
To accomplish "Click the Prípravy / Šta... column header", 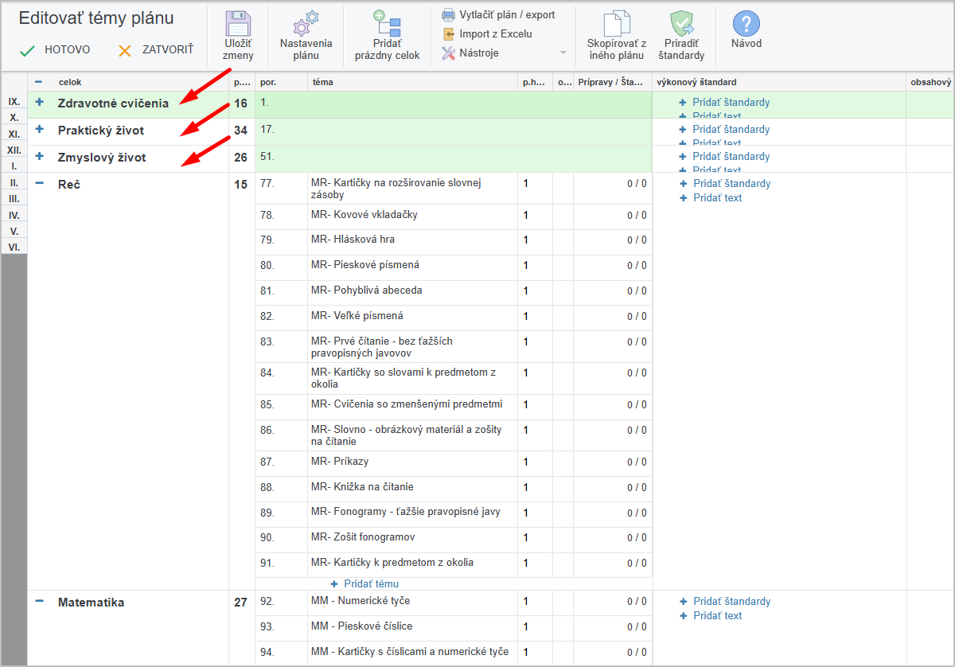I will tap(612, 82).
